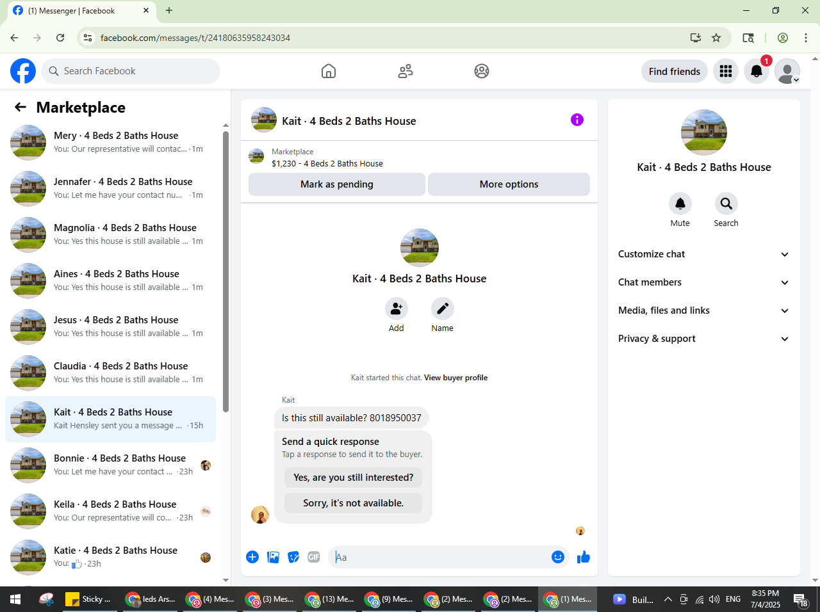Choose a sticker icon in composer

(293, 557)
